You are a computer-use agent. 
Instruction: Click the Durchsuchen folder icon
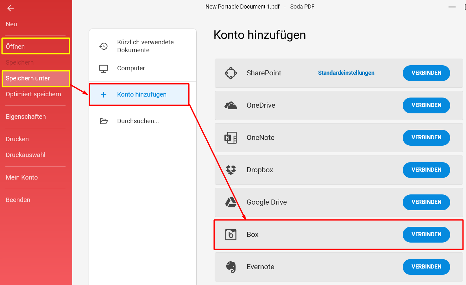[x=104, y=121]
